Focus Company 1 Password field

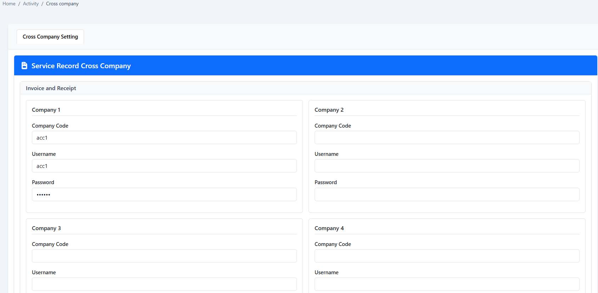164,194
